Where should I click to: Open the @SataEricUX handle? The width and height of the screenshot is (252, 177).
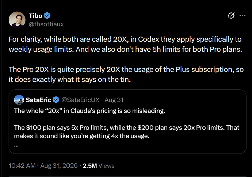(x=80, y=100)
